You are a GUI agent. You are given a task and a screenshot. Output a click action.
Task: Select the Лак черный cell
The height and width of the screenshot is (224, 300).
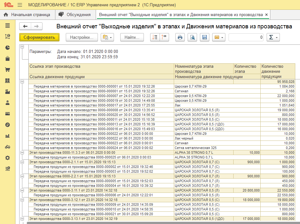(217, 138)
